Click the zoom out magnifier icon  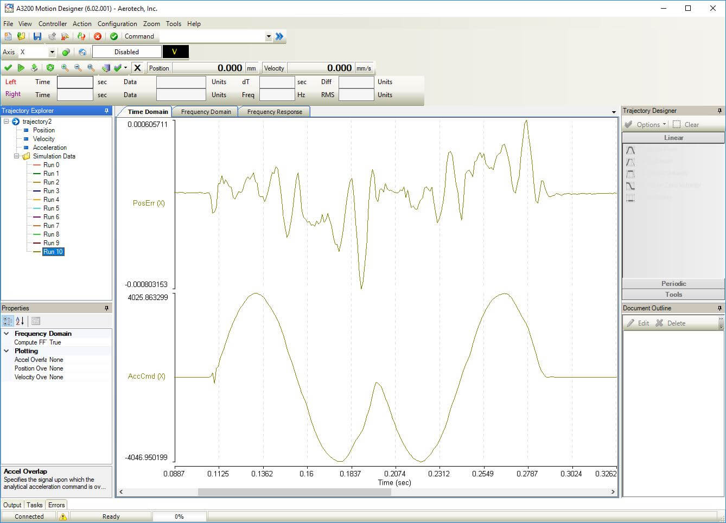pyautogui.click(x=78, y=68)
